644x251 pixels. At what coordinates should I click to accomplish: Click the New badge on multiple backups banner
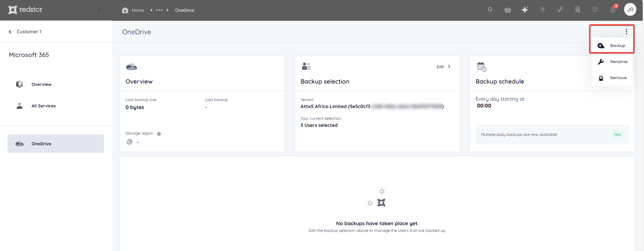click(x=617, y=135)
